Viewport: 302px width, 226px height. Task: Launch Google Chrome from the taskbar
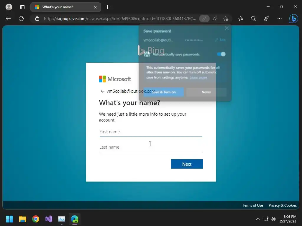pos(36,219)
